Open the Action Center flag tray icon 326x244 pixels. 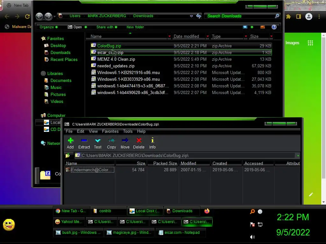tap(252, 224)
